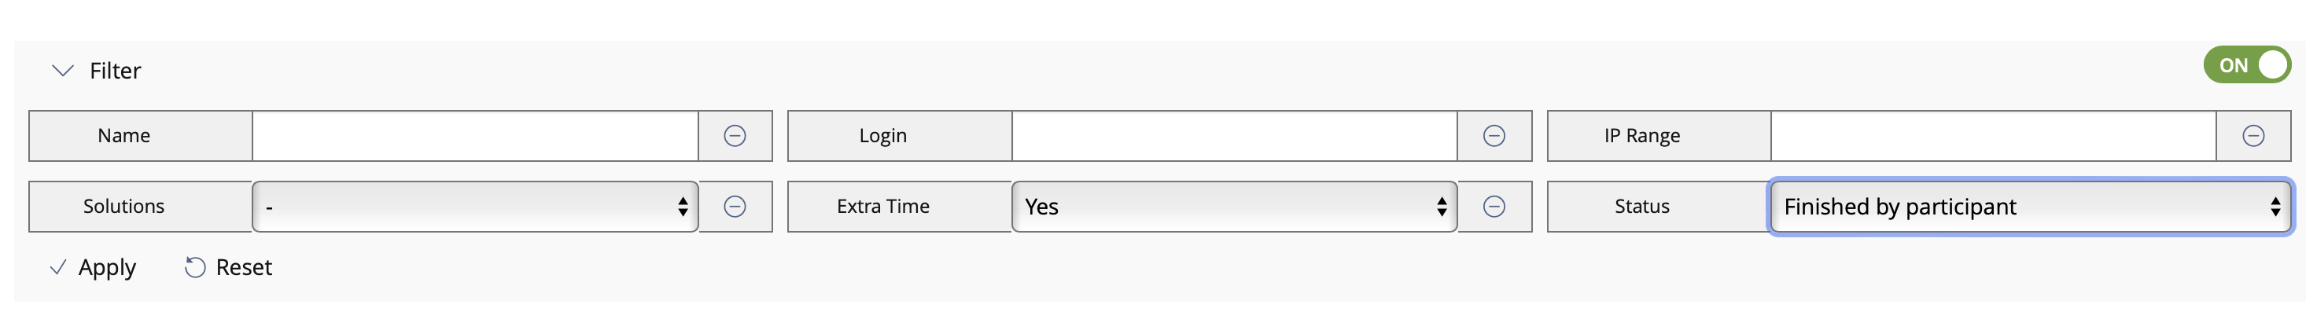Remove the IP Range filter minus icon

tap(2253, 136)
